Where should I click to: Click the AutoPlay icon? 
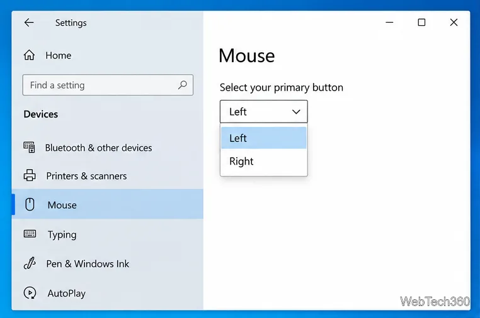tap(30, 293)
